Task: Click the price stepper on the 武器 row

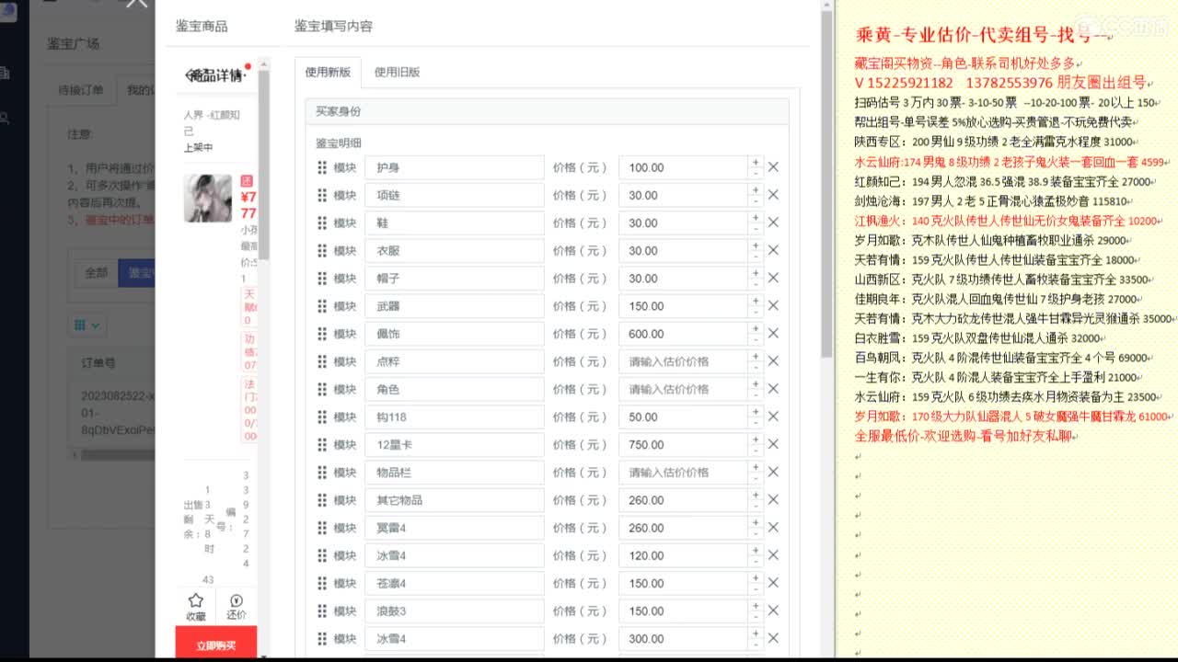Action: [x=756, y=306]
